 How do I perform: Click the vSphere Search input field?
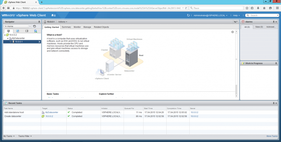pyautogui.click(x=262, y=15)
